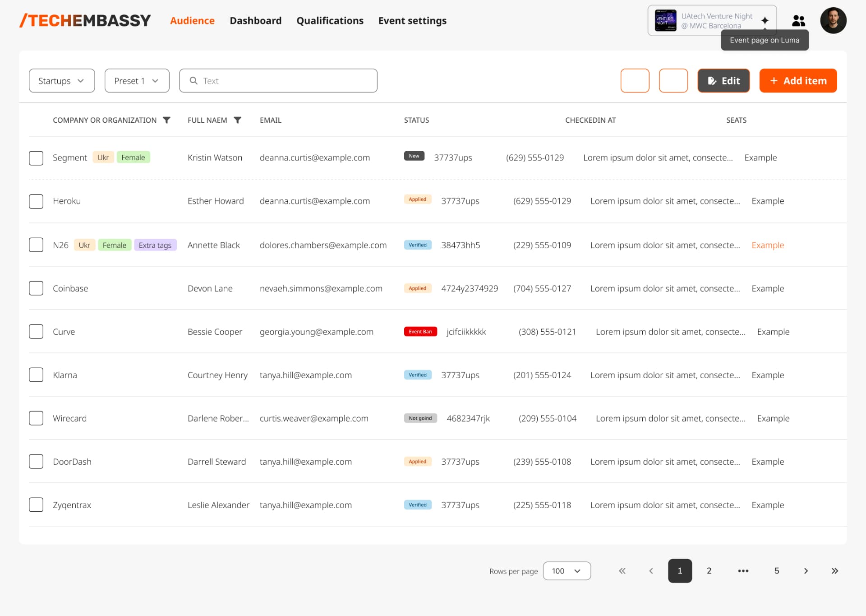This screenshot has width=866, height=616.
Task: Click the Email column header
Action: pyautogui.click(x=271, y=120)
